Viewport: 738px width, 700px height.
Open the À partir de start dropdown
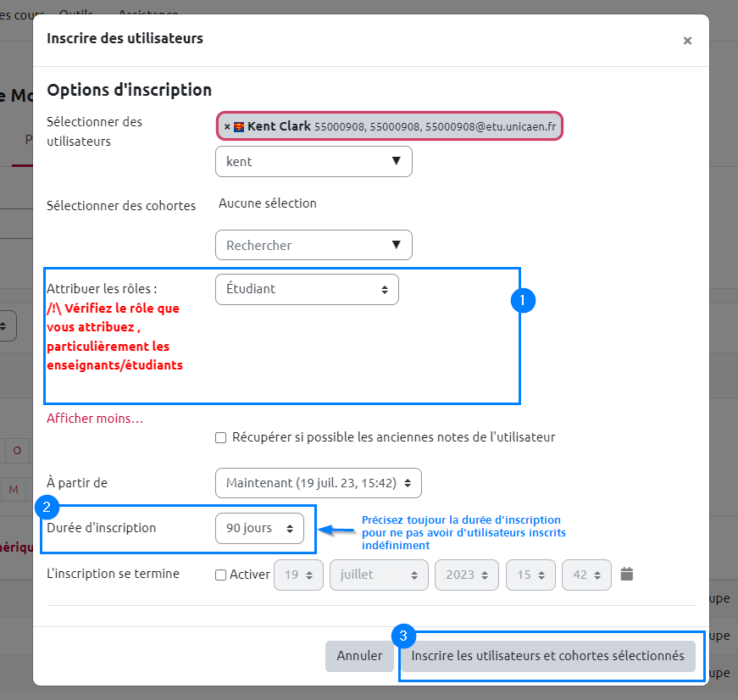coord(318,483)
